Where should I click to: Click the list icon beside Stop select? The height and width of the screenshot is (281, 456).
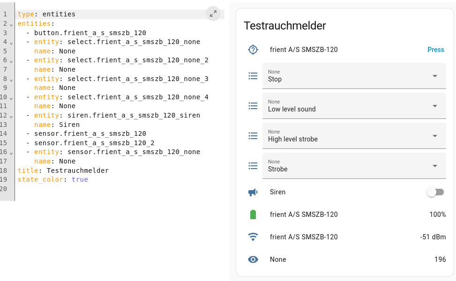pyautogui.click(x=253, y=76)
